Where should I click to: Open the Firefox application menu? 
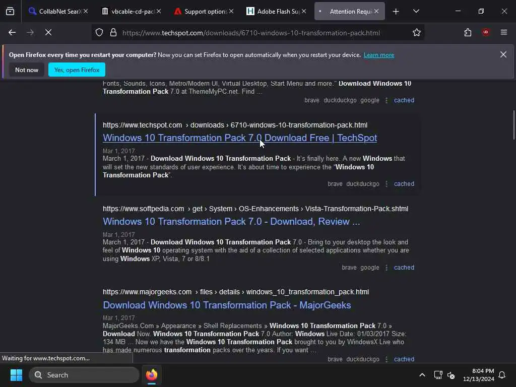(504, 32)
